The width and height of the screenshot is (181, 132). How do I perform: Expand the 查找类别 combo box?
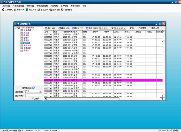click(40, 91)
